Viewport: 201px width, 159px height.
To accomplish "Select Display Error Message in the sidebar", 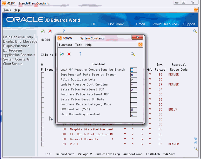I will tap(20, 41).
